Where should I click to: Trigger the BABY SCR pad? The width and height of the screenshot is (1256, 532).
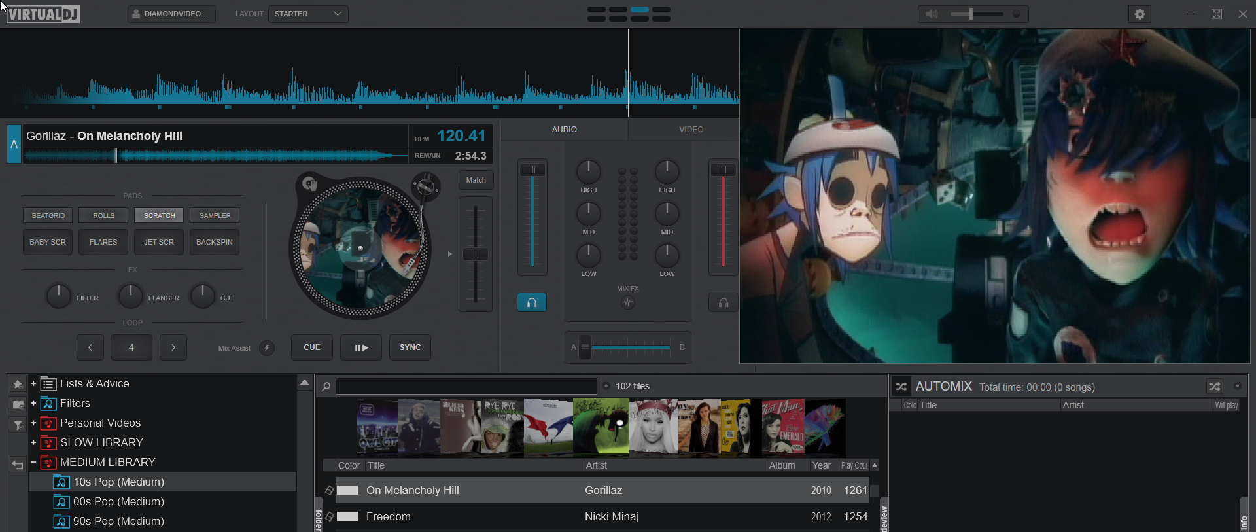[x=48, y=242]
